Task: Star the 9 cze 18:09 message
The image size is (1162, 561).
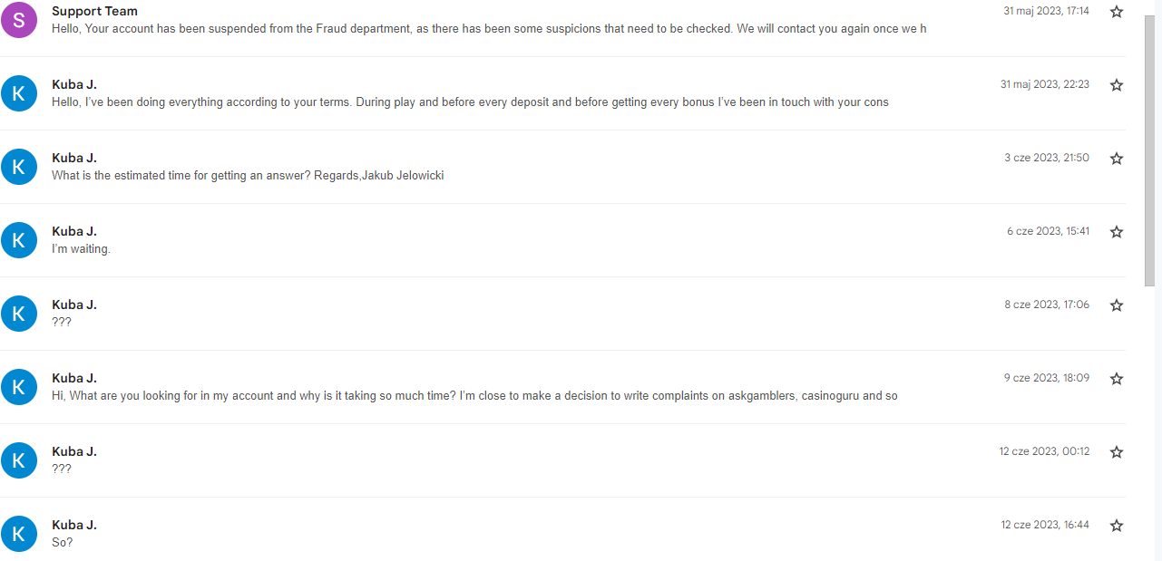Action: click(x=1117, y=379)
